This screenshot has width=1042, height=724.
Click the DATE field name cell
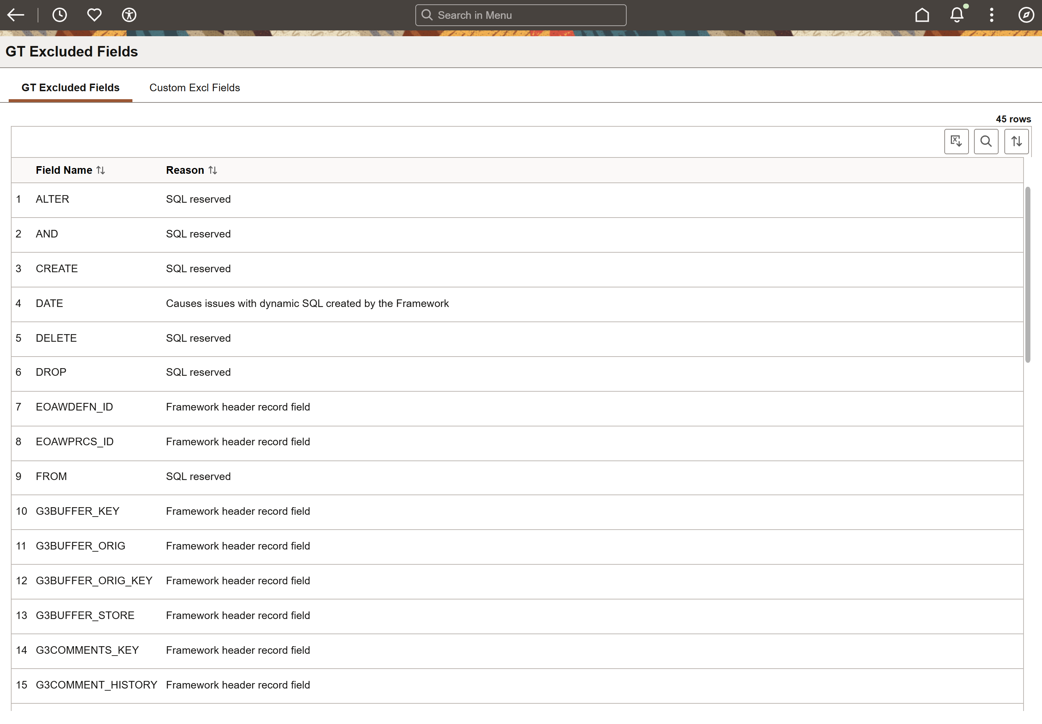pyautogui.click(x=50, y=303)
